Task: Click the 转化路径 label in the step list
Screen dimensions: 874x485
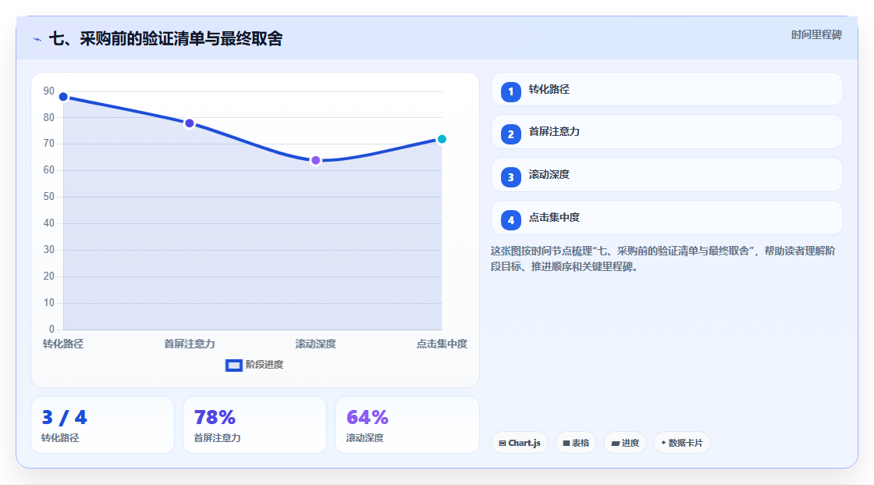Action: [x=549, y=89]
